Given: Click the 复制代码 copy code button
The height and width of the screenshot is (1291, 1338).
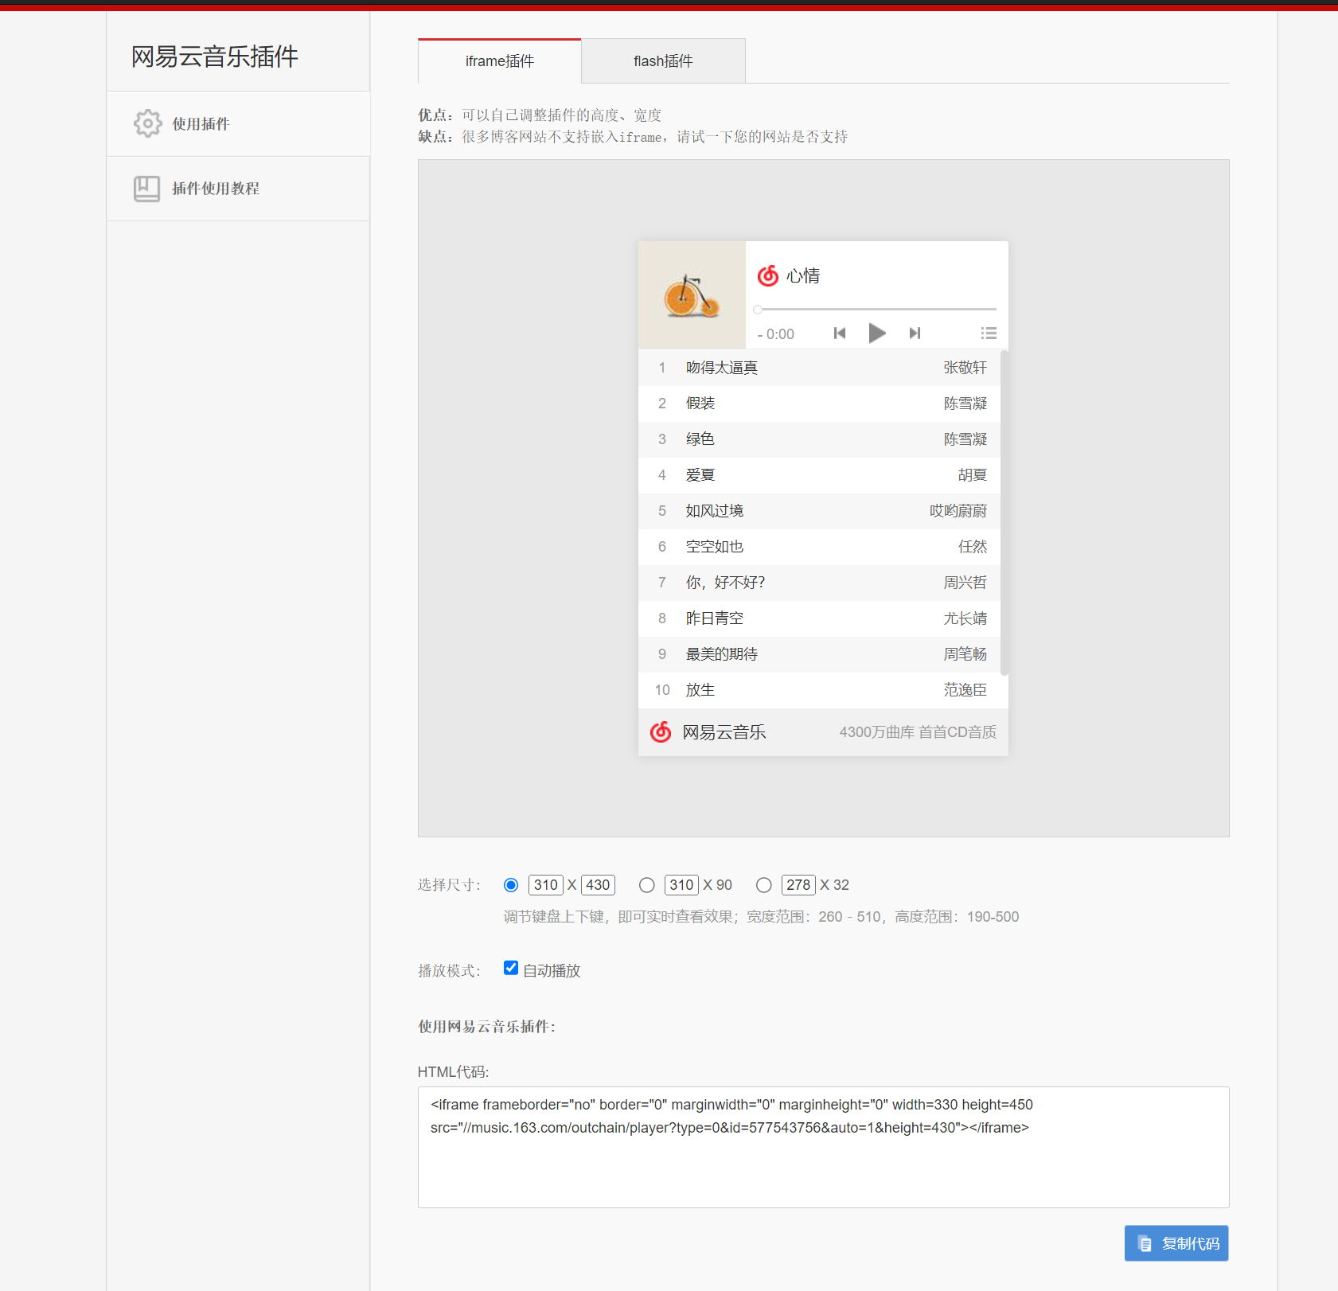Looking at the screenshot, I should click(x=1176, y=1243).
